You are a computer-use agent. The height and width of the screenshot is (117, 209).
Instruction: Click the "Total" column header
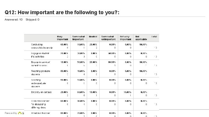(x=154, y=37)
